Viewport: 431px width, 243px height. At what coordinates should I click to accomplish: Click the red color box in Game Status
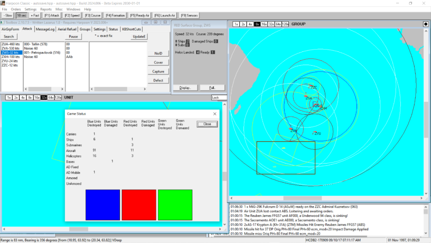pyautogui.click(x=139, y=205)
